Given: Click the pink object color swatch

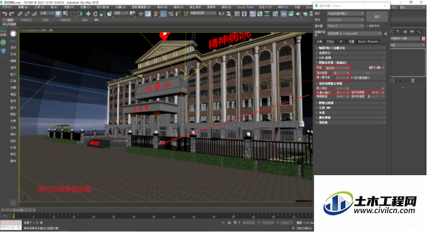Looking at the screenshot, I should (423, 38).
